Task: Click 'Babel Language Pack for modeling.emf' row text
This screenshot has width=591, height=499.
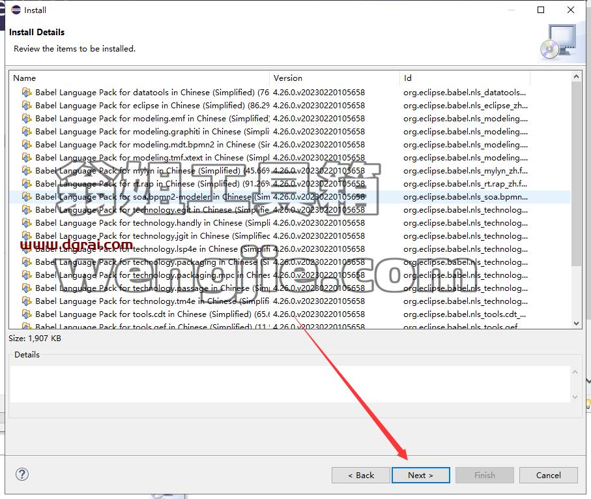Action: coord(152,119)
